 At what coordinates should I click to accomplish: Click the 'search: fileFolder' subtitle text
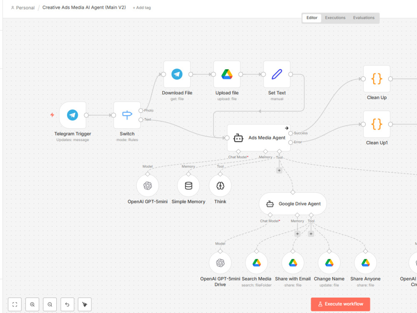[x=256, y=285]
